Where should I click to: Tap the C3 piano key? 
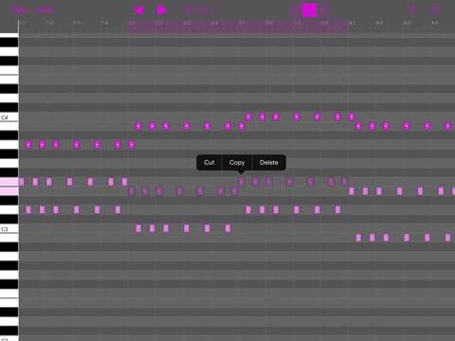(x=9, y=229)
